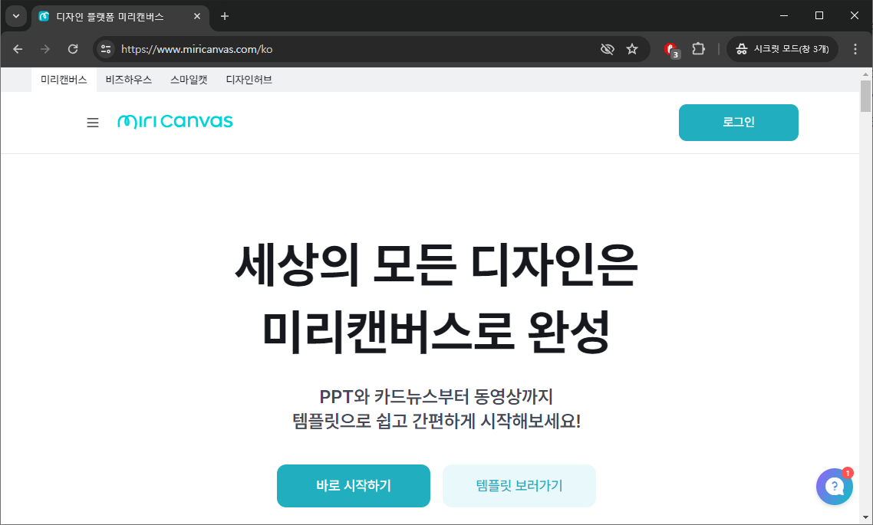Screen dimensions: 873x525
Task: Switch to the 비즈하우스 tab
Action: [x=129, y=80]
